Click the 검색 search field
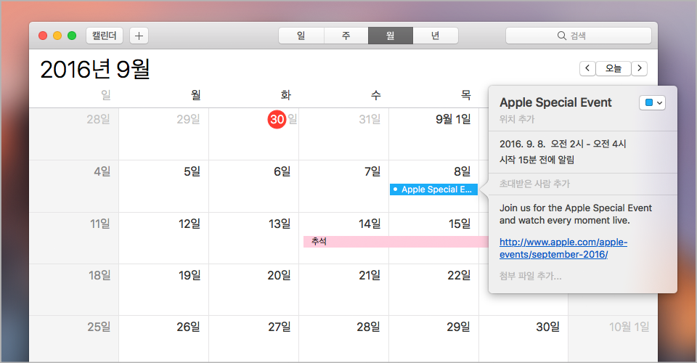Viewport: 697px width, 363px height. click(579, 36)
